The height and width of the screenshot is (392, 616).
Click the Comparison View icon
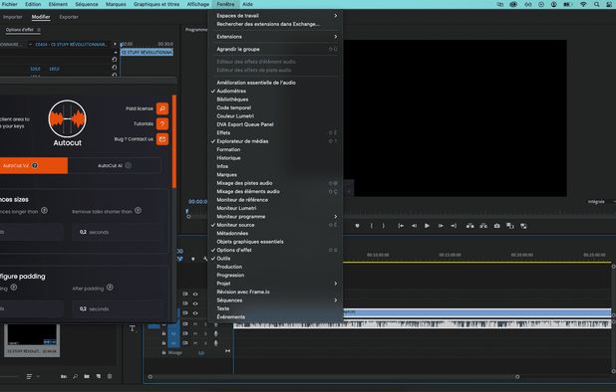click(510, 226)
